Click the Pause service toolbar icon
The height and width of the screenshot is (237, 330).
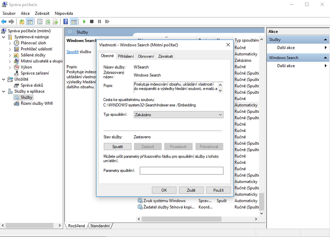pyautogui.click(x=99, y=22)
